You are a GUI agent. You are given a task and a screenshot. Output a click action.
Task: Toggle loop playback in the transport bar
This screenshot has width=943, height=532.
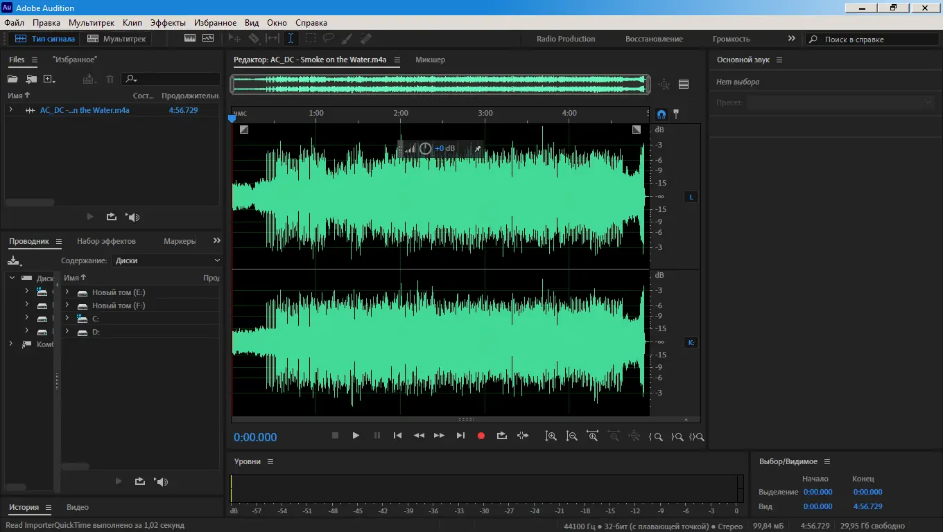[x=501, y=435]
